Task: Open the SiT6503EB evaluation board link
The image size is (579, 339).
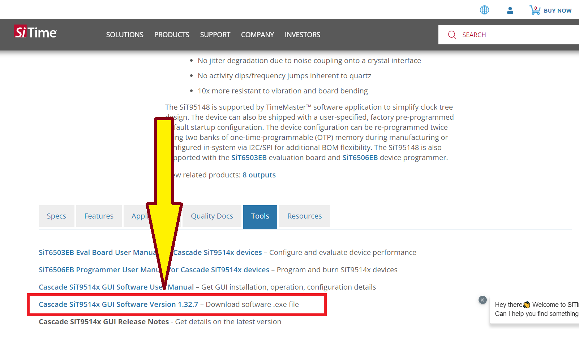Action: pyautogui.click(x=249, y=158)
